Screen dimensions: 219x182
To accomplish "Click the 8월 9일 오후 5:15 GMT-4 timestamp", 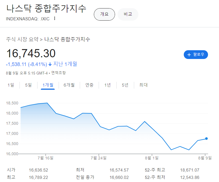I will tap(27, 73).
